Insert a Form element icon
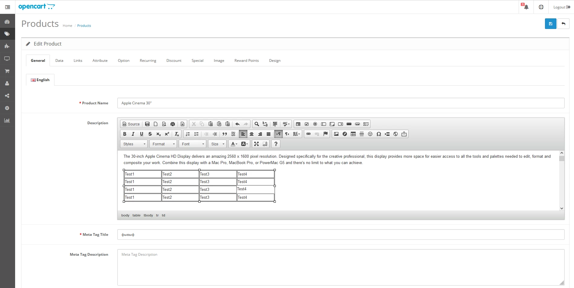Viewport: 574px width, 288px height. coord(298,124)
